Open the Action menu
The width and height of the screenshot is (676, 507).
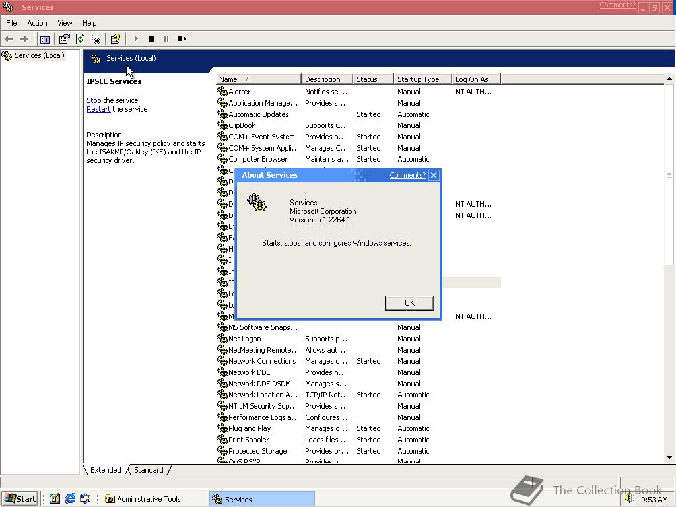(x=37, y=23)
